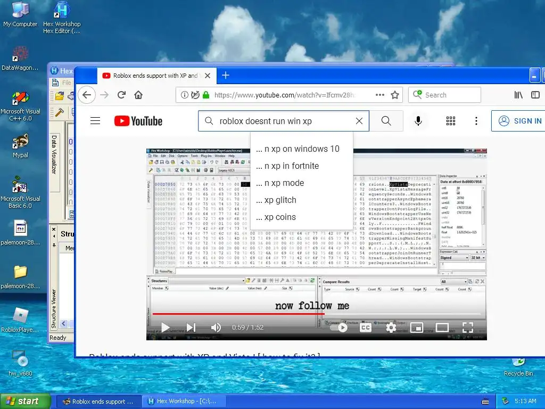Open RobloxPlayer launcher desktop icon
The height and width of the screenshot is (409, 545).
20,320
